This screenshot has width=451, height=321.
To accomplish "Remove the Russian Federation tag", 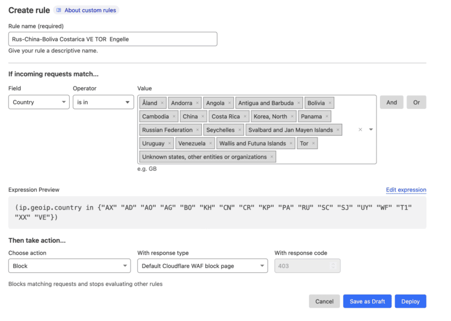I will point(198,130).
